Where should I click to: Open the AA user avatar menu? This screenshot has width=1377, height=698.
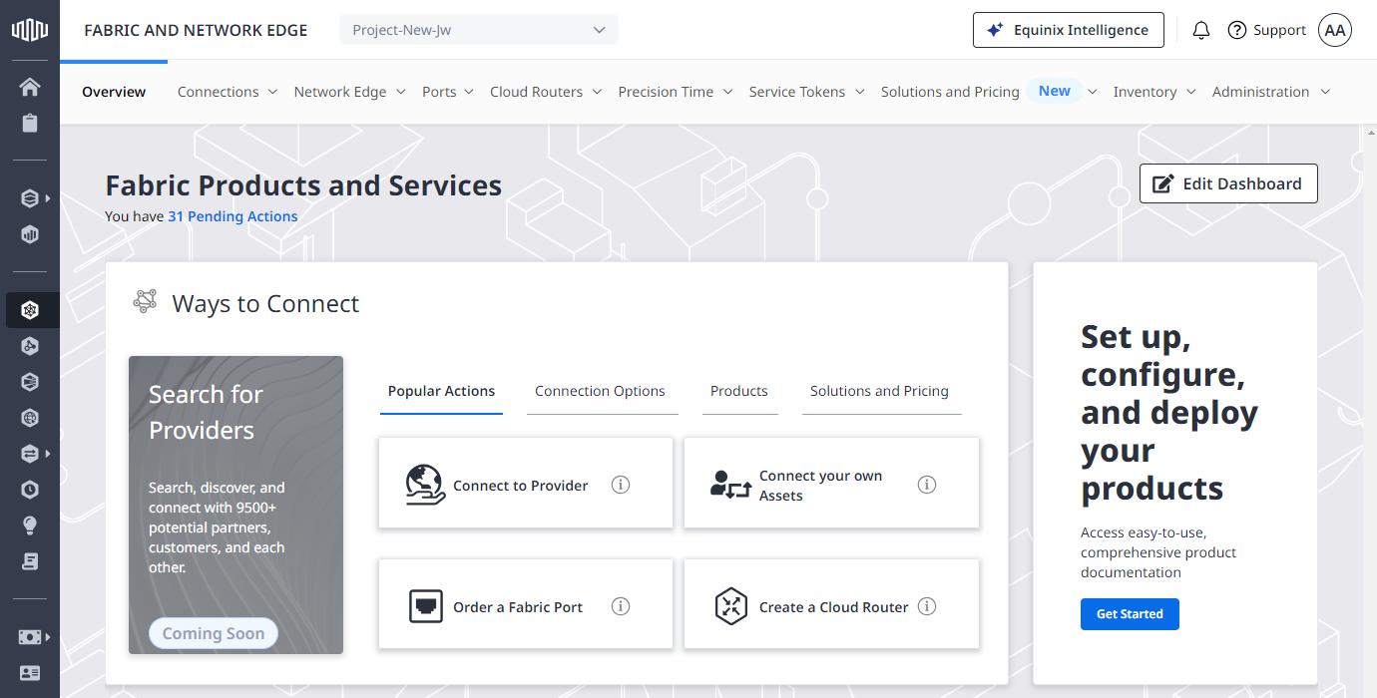point(1335,30)
